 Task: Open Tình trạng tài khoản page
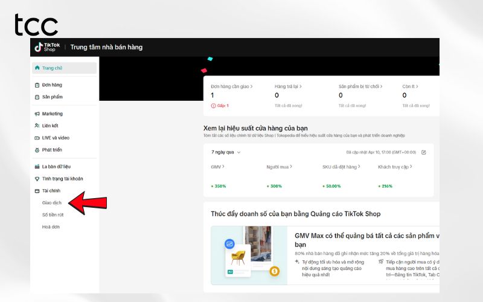(64, 179)
